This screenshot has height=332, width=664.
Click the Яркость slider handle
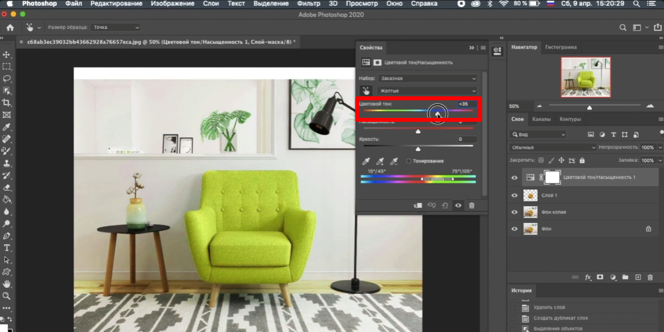418,148
